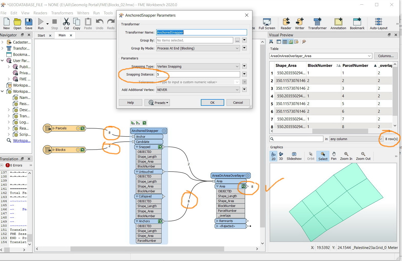Click the AreaOnAreaOverlayer Area output inspect icon
402x261 pixels.
pos(243,186)
